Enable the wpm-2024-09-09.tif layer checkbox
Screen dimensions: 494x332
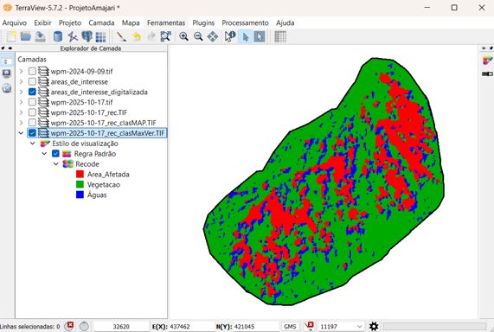tap(32, 71)
